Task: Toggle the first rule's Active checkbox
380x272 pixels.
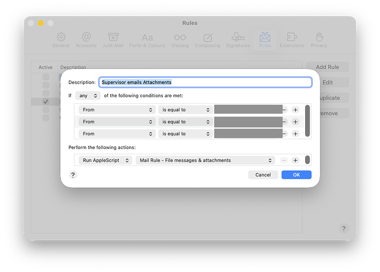Action: point(46,78)
